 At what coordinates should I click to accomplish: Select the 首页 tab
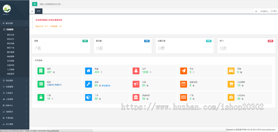39,11
